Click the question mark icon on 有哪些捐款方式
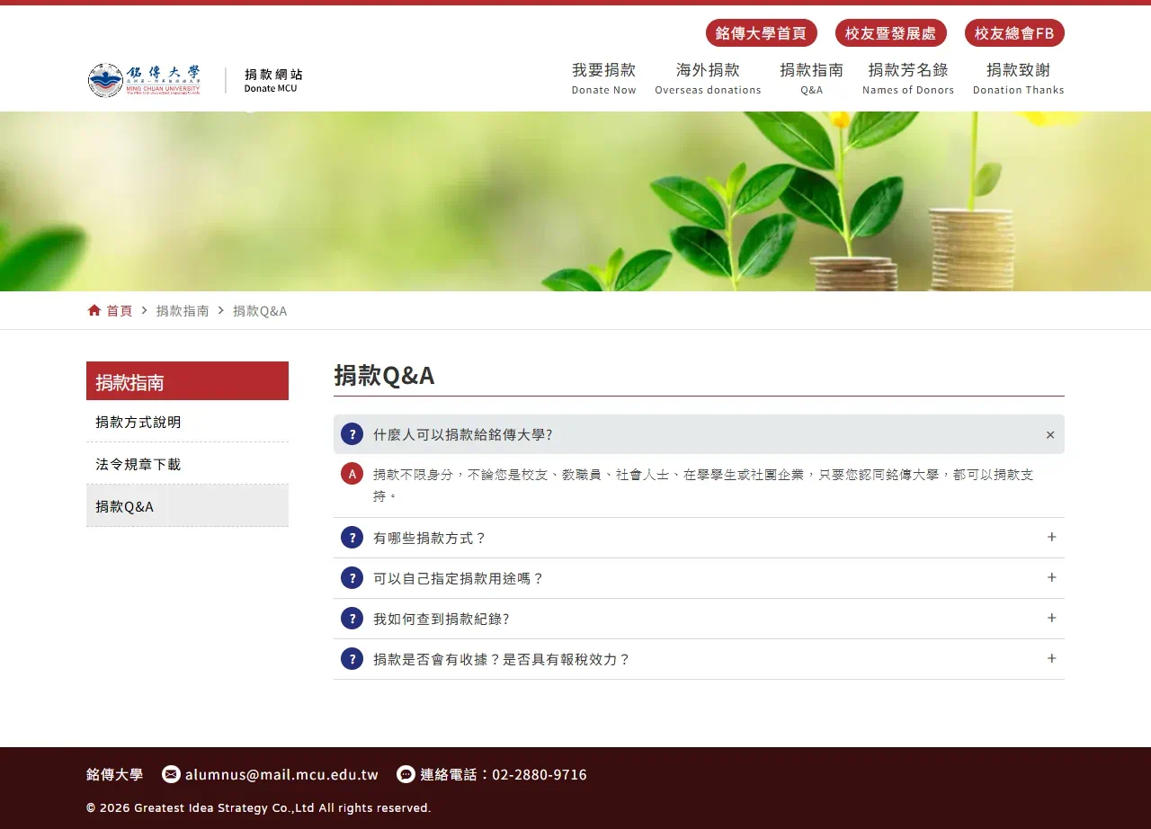This screenshot has width=1151, height=829. point(352,537)
